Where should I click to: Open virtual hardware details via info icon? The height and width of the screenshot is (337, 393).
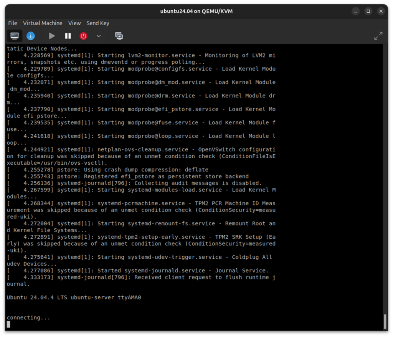point(30,36)
